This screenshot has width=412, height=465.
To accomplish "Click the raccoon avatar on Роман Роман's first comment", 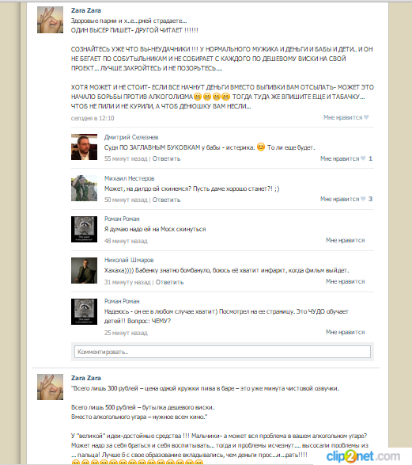I will [x=84, y=229].
